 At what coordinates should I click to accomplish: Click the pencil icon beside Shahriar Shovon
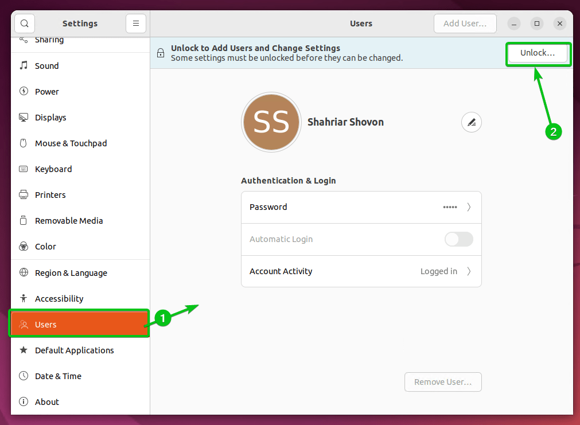[471, 122]
